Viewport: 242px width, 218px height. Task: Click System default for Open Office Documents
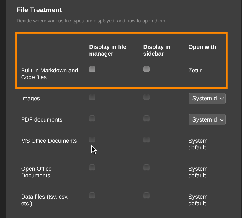point(198,172)
